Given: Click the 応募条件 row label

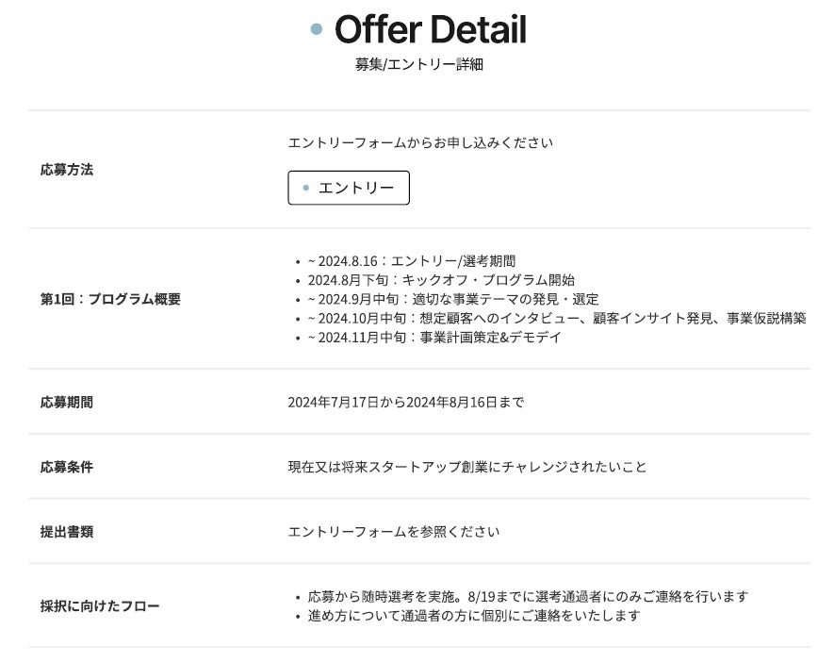Looking at the screenshot, I should 67,467.
